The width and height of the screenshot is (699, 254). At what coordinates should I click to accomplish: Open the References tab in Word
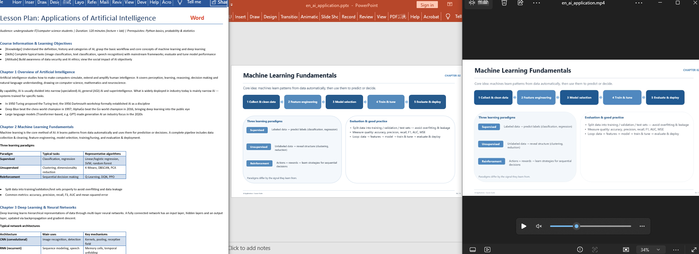point(92,2)
